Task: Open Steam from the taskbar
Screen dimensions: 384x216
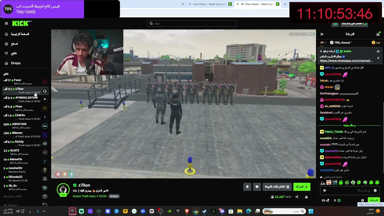Action: click(x=204, y=211)
